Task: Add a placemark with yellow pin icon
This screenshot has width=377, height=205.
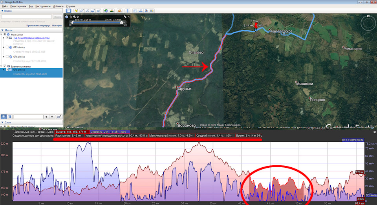Action: pyautogui.click(x=76, y=11)
